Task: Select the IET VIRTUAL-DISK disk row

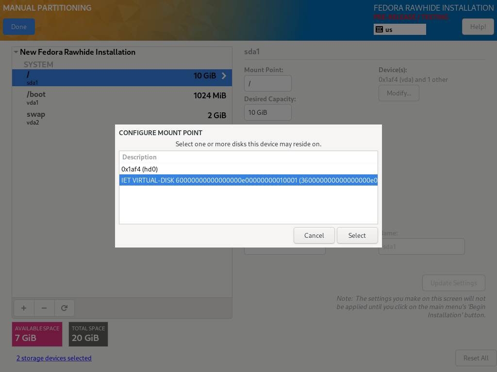Action: pos(248,180)
